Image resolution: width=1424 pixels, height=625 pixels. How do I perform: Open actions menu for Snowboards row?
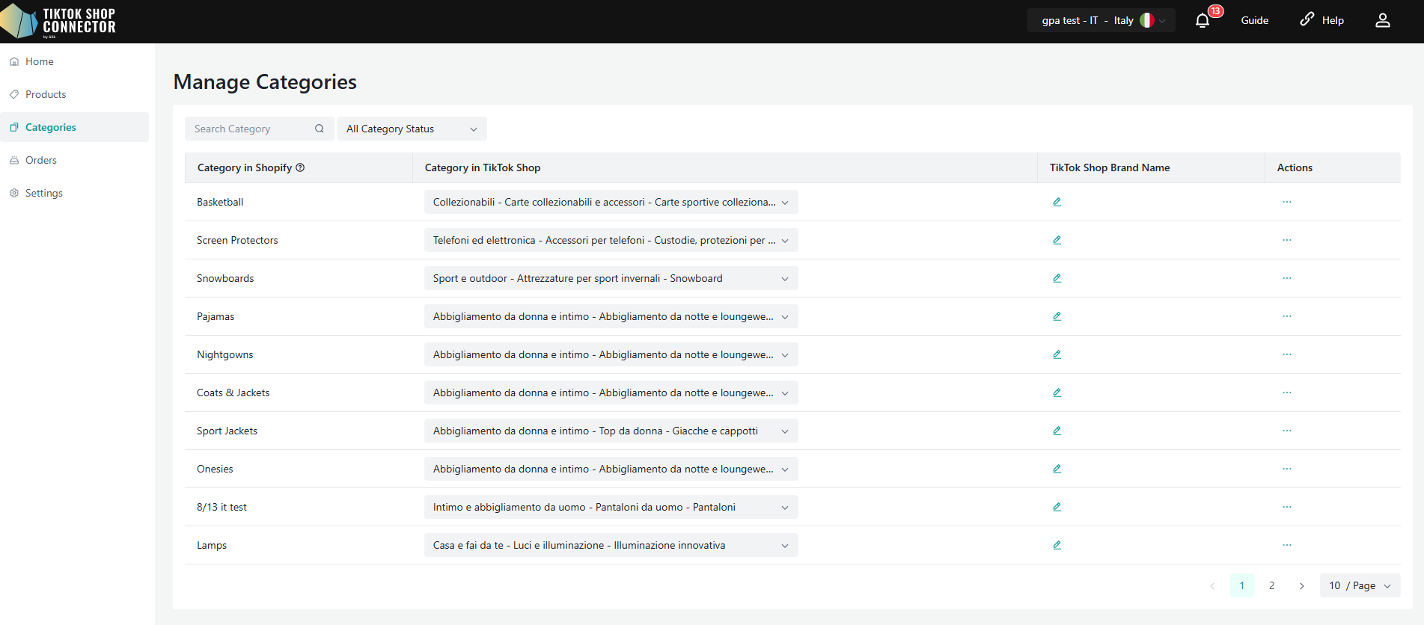click(x=1287, y=278)
